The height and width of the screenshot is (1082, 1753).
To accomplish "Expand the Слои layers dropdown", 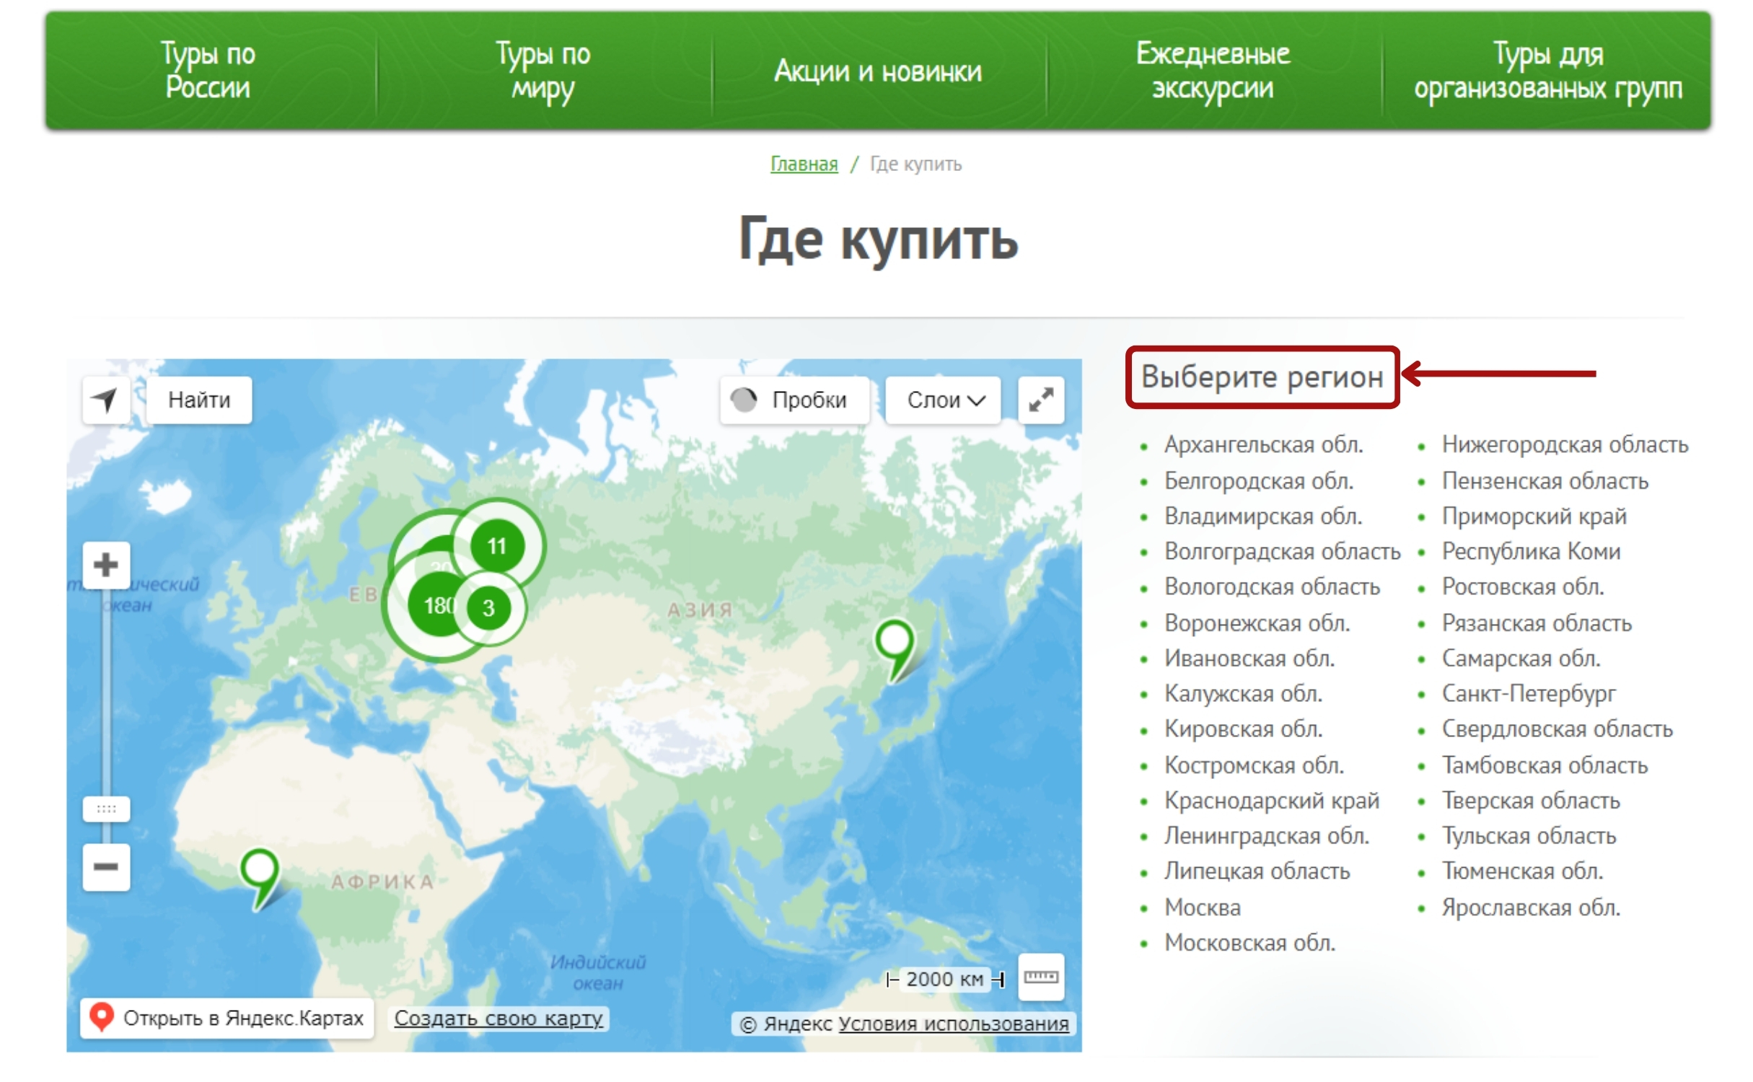I will pos(943,400).
